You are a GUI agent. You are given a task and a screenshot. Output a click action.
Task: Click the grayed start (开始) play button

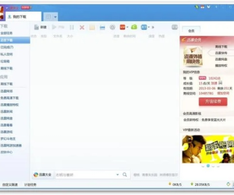pos(58,27)
